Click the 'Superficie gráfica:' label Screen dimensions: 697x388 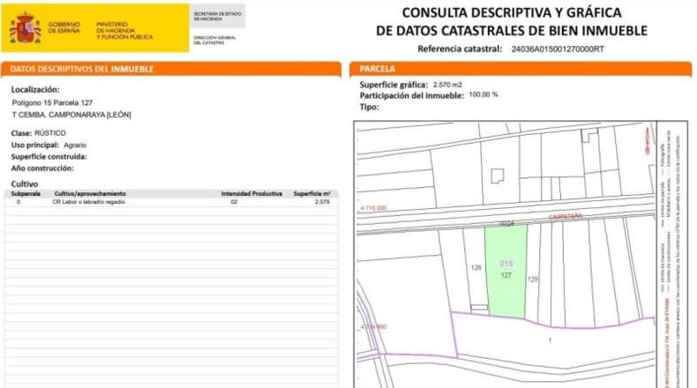click(393, 85)
